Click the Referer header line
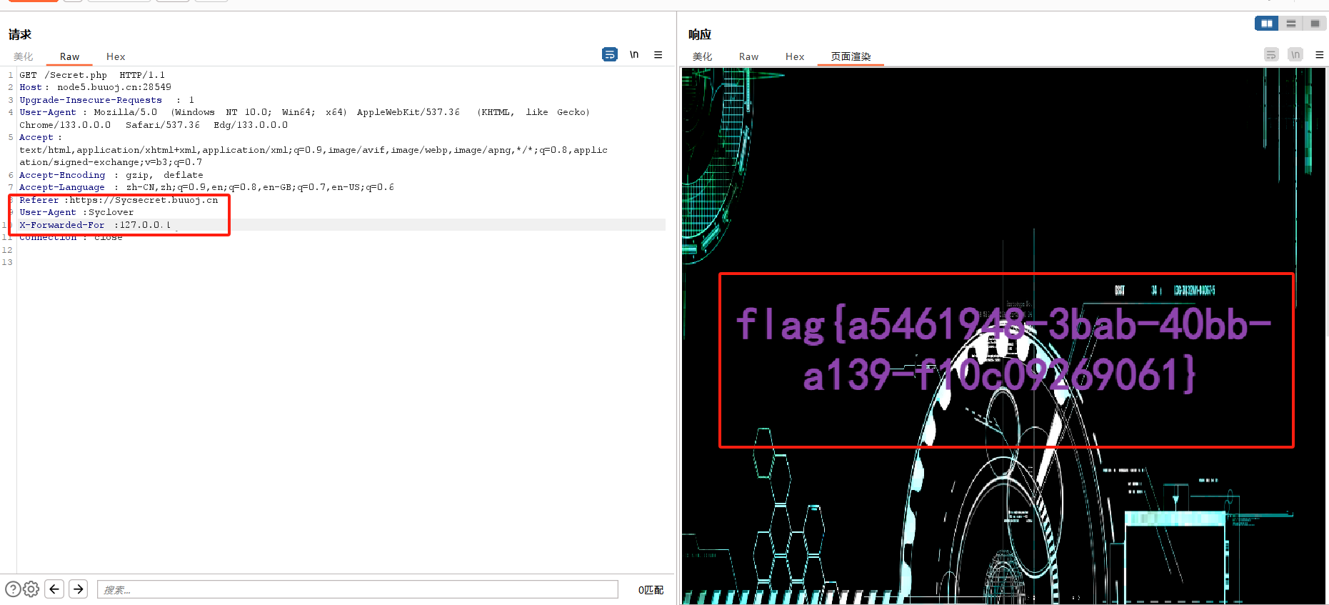 coord(119,200)
